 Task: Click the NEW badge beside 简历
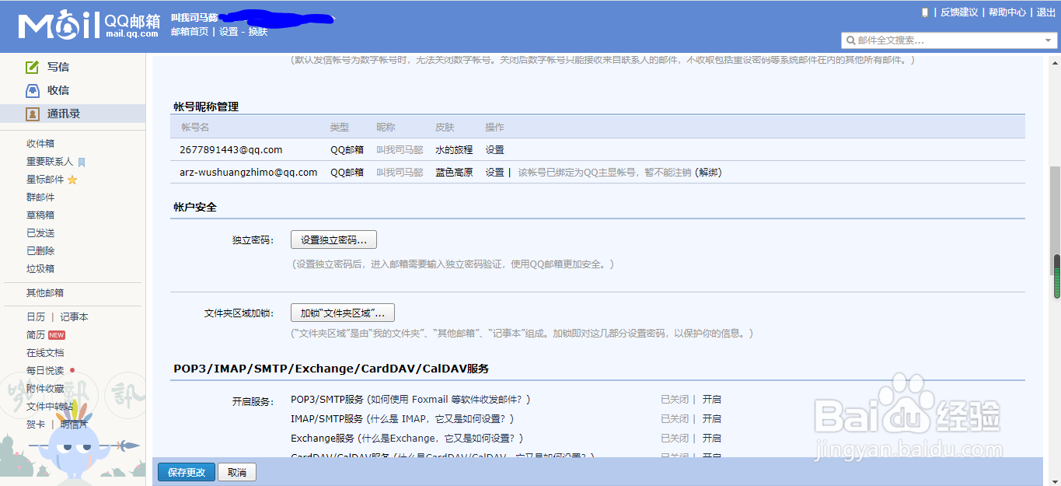(x=57, y=335)
